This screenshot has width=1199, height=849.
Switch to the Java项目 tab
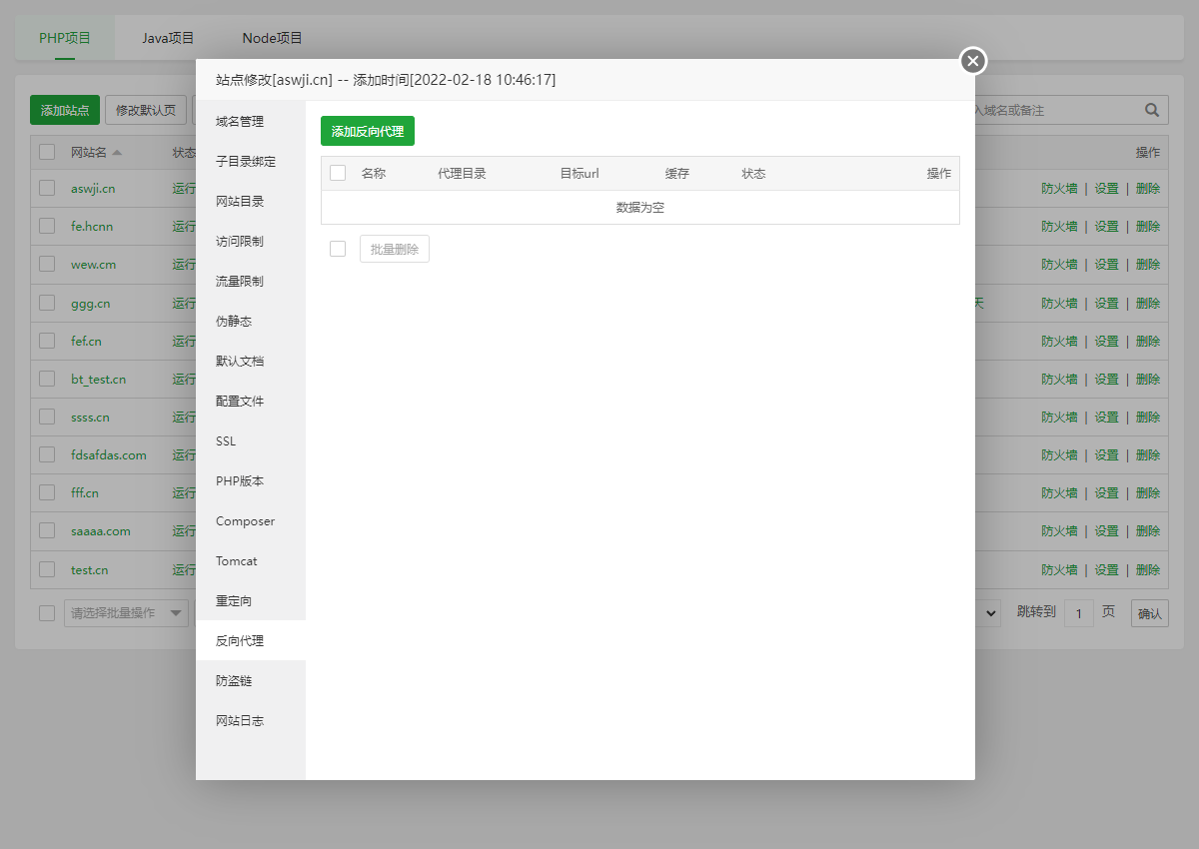166,38
